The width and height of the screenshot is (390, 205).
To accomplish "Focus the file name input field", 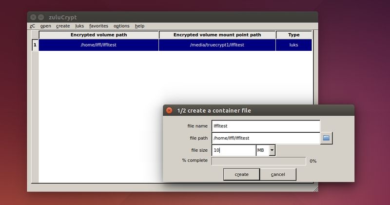I will (x=266, y=126).
